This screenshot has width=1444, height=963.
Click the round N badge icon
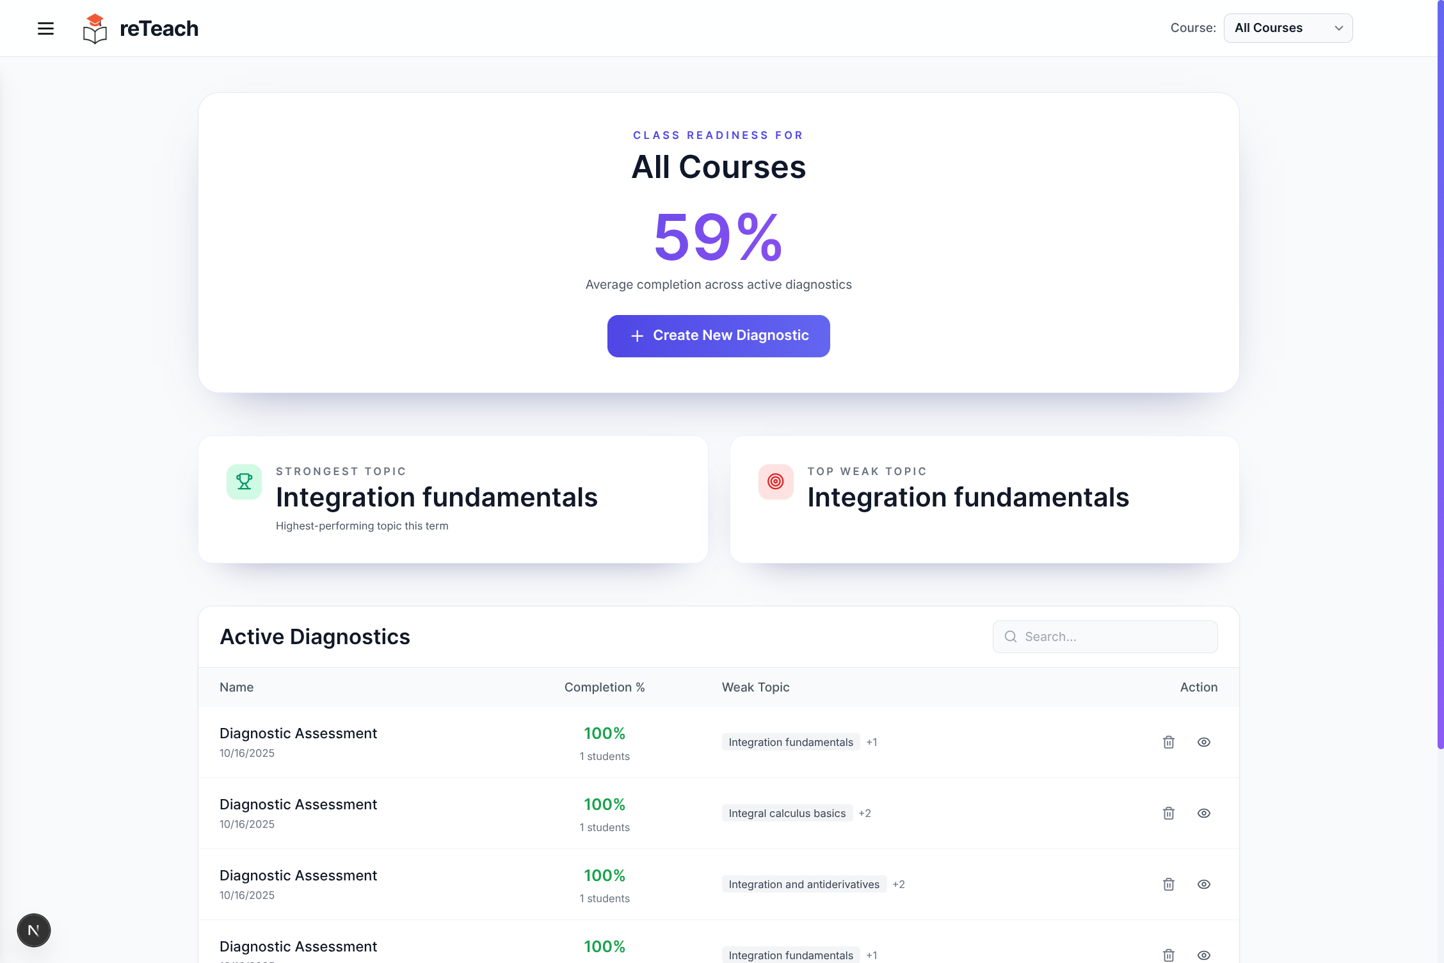[x=34, y=930]
